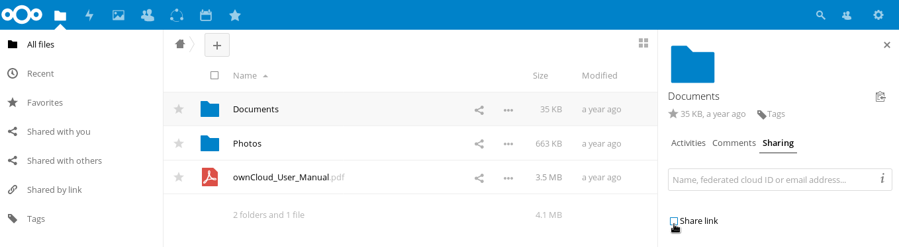The width and height of the screenshot is (899, 247).
Task: Toggle grid view icon
Action: pyautogui.click(x=643, y=44)
